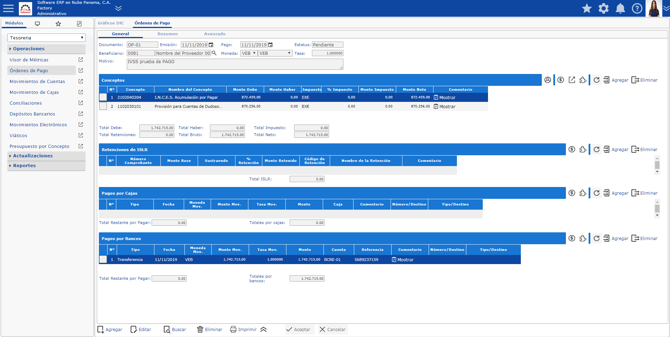Open the notifications bell icon

(620, 8)
